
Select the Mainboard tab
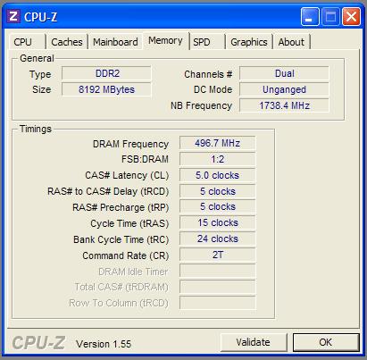pyautogui.click(x=115, y=42)
